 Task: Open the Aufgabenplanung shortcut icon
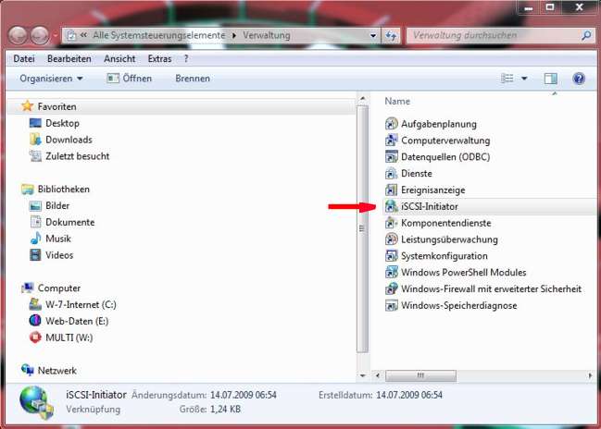click(392, 124)
